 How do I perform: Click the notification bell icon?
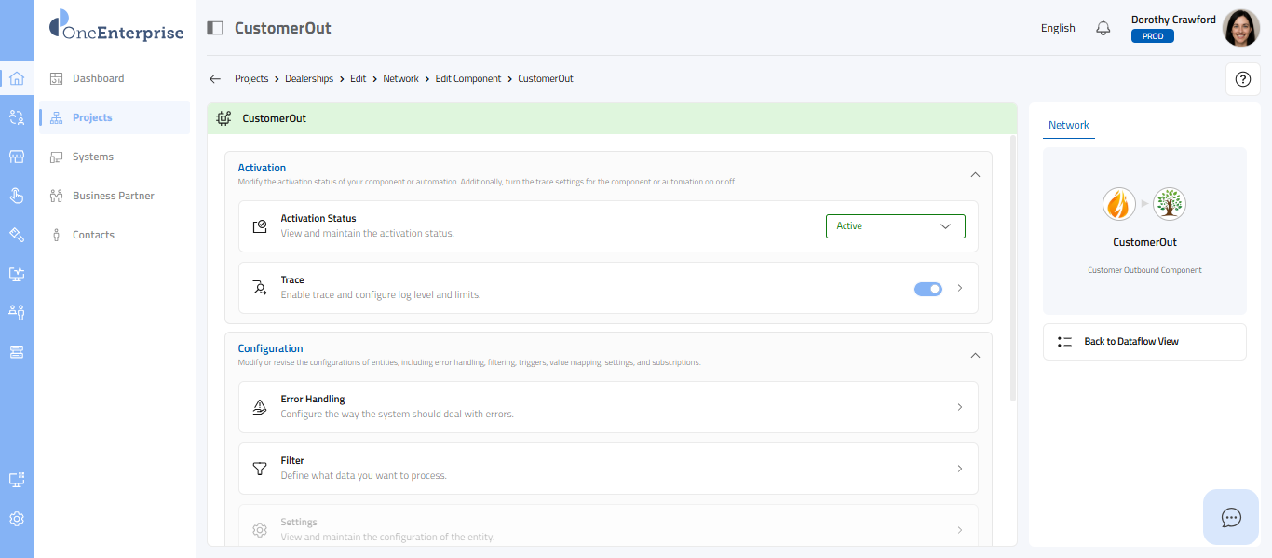point(1103,28)
